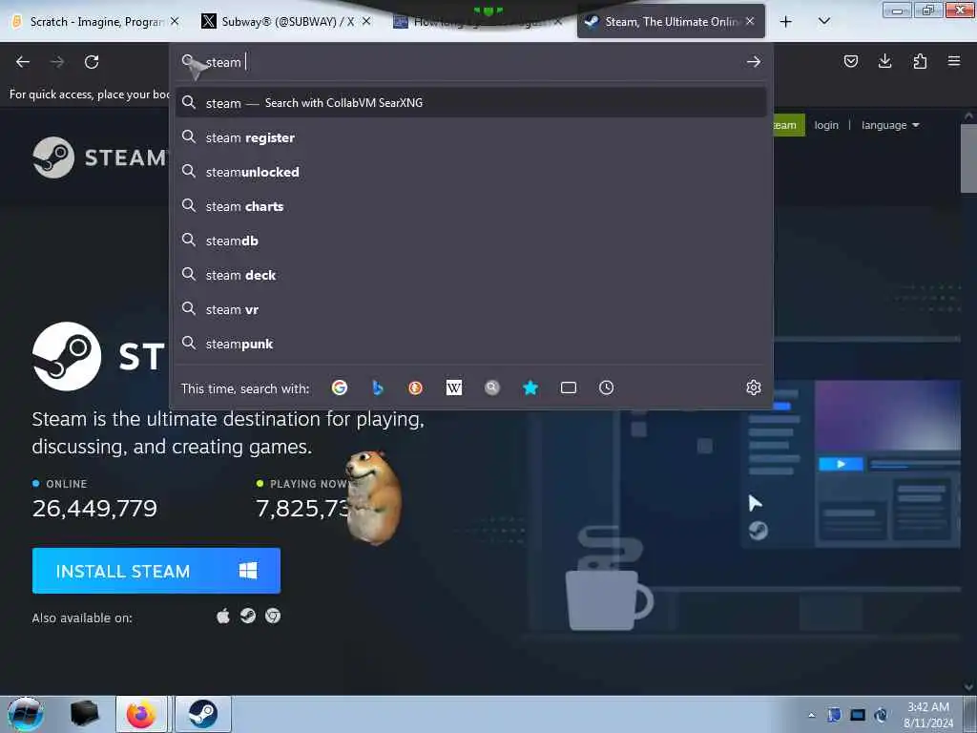The image size is (977, 733).
Task: Click the go arrow in the address bar
Action: [x=754, y=62]
